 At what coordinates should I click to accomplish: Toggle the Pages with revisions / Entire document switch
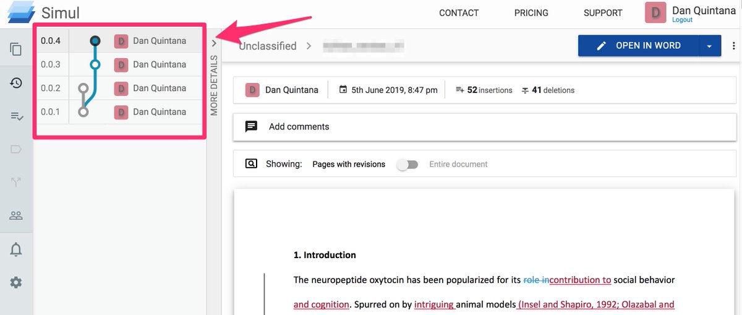[x=407, y=164]
